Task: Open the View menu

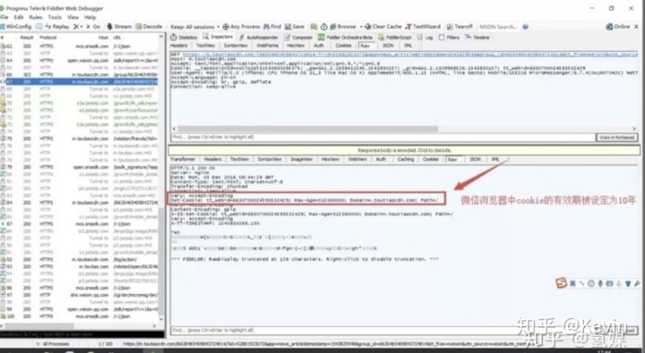Action: (x=73, y=17)
